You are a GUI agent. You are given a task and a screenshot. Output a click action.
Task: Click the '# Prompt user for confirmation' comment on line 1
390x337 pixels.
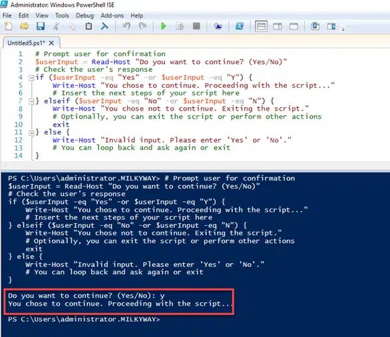click(100, 54)
